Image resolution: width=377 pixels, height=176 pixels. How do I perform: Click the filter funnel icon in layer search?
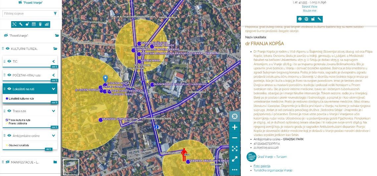click(x=55, y=14)
